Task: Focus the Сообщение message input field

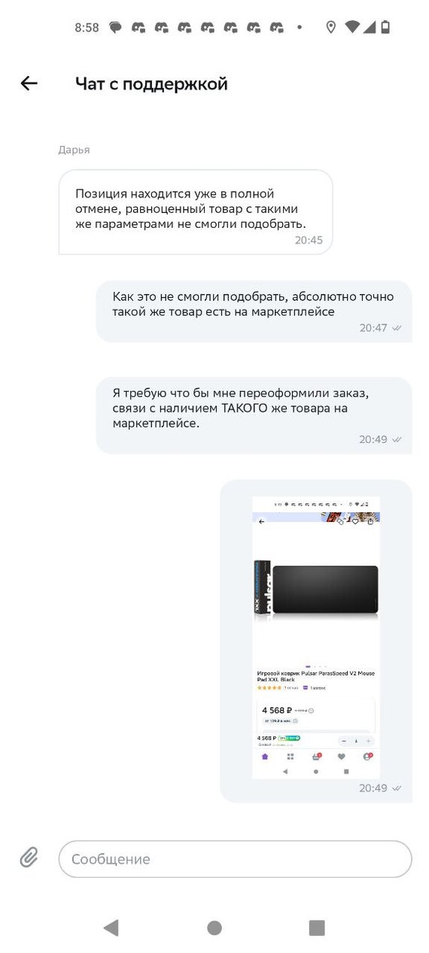Action: point(235,858)
